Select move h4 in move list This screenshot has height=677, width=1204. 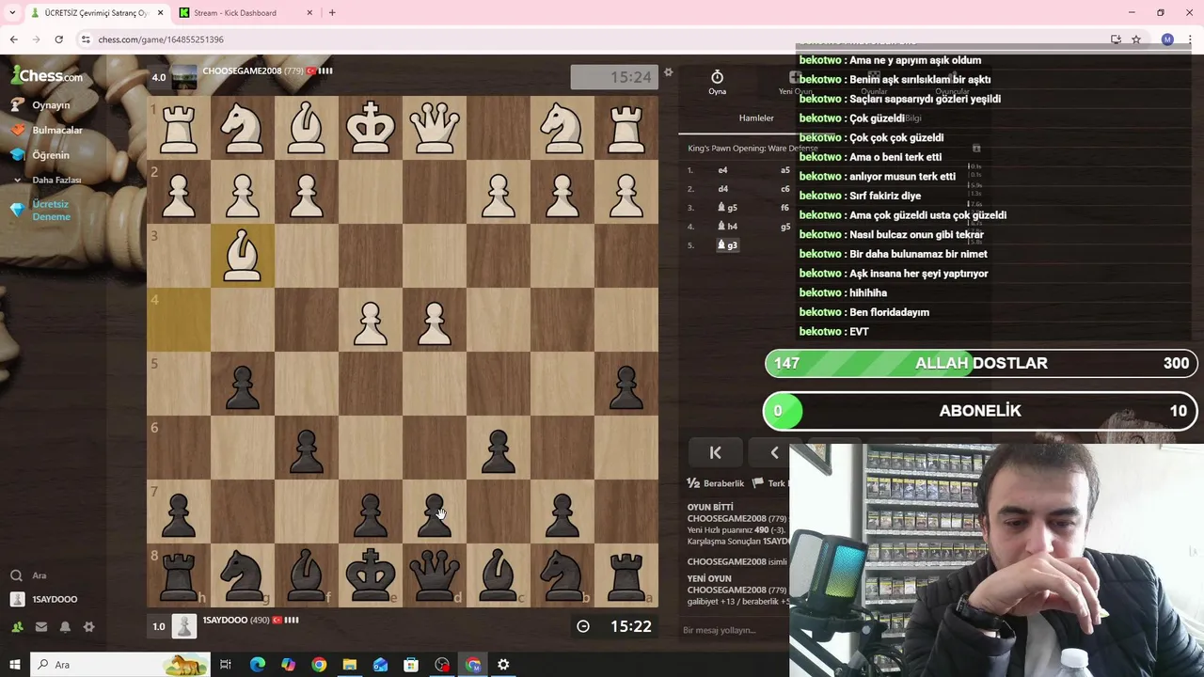point(727,227)
